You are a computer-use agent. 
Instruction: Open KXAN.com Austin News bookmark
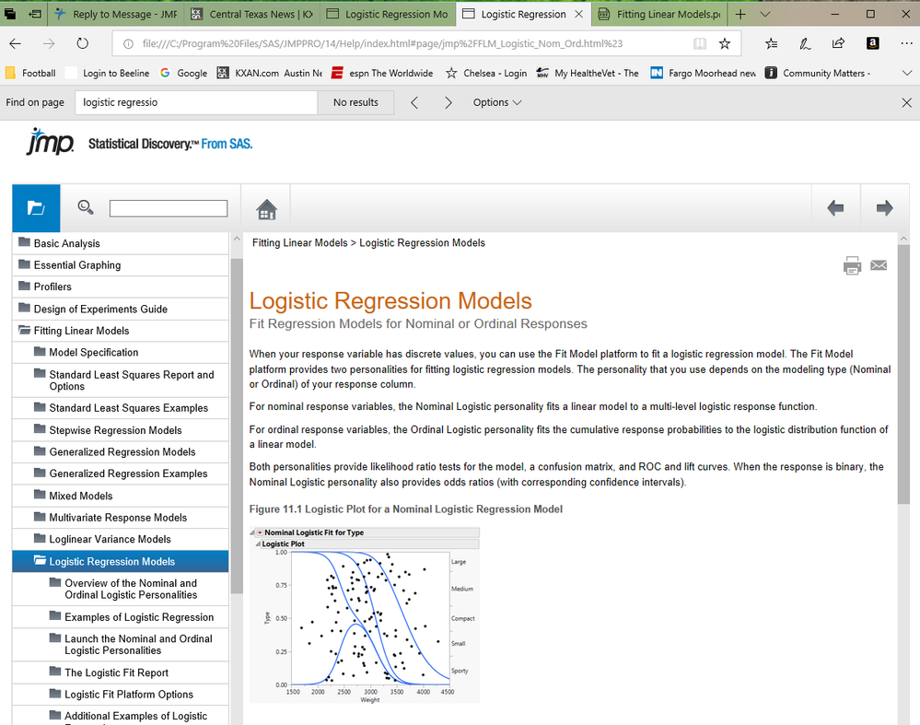point(270,74)
